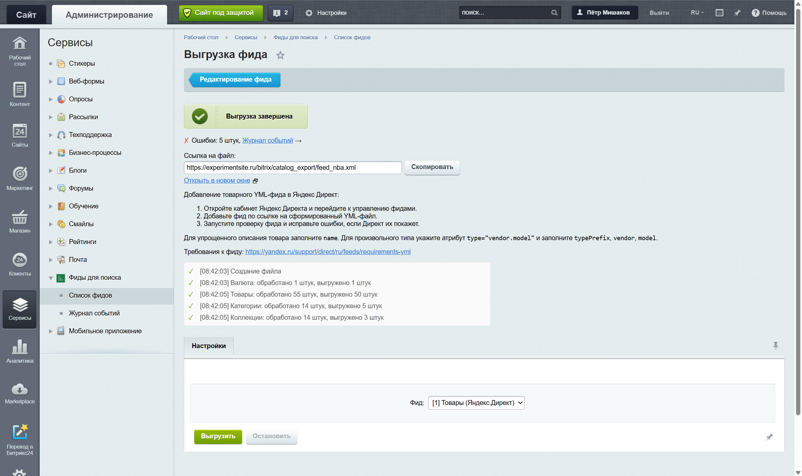Toggle the pin beside the Остановить button
This screenshot has width=802, height=476.
769,437
